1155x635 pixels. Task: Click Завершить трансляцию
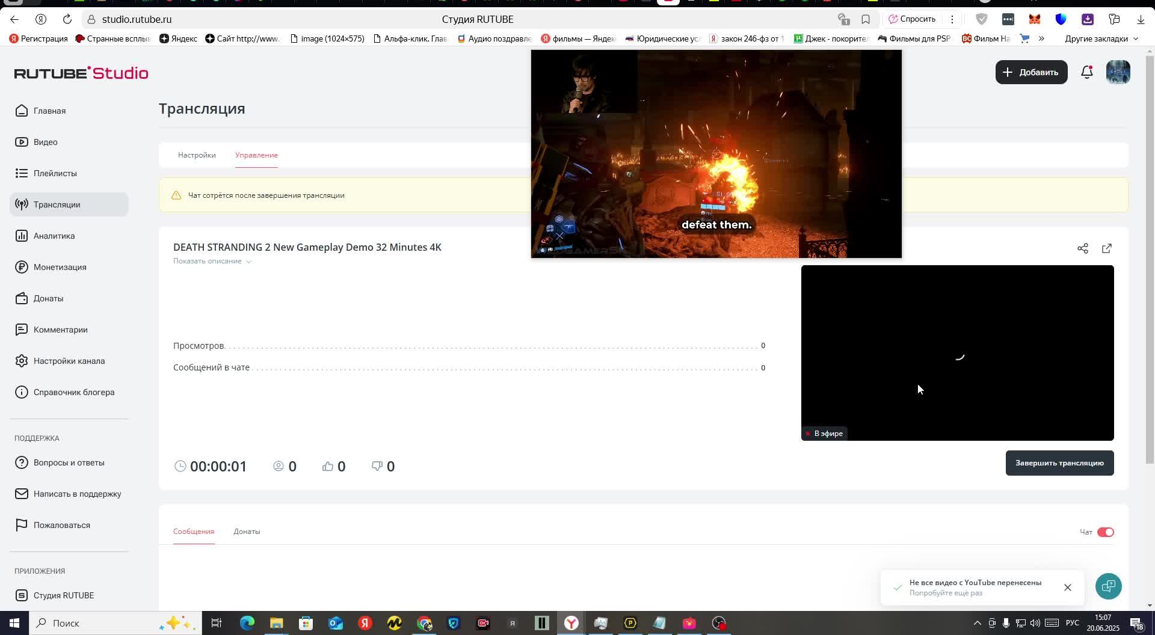[1059, 463]
